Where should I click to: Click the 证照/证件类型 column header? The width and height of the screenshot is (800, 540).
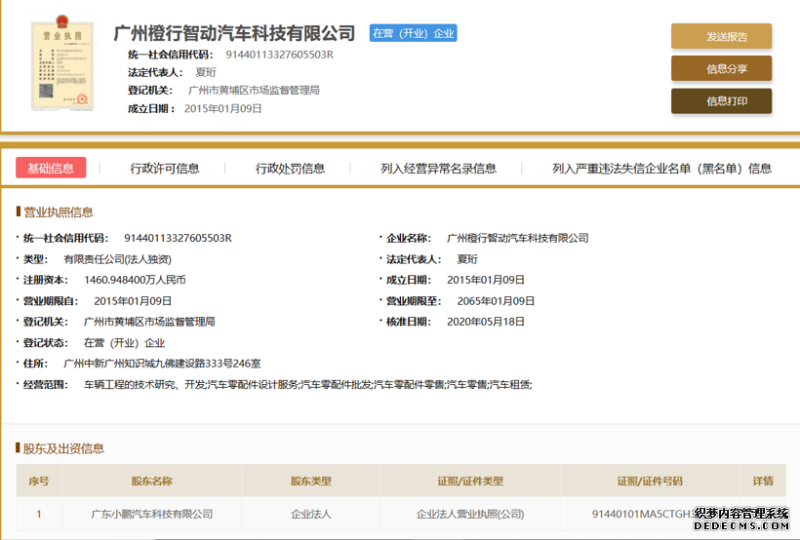tap(470, 481)
